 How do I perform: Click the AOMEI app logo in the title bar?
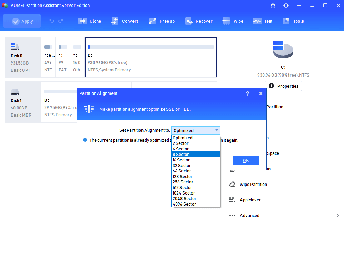[5, 5]
